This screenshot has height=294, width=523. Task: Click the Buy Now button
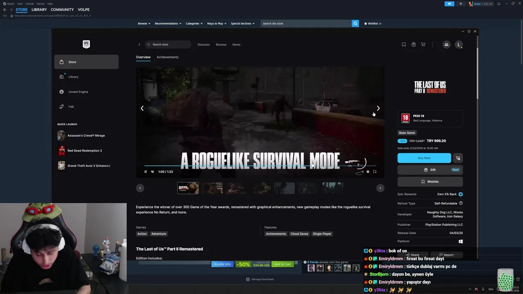click(x=424, y=158)
